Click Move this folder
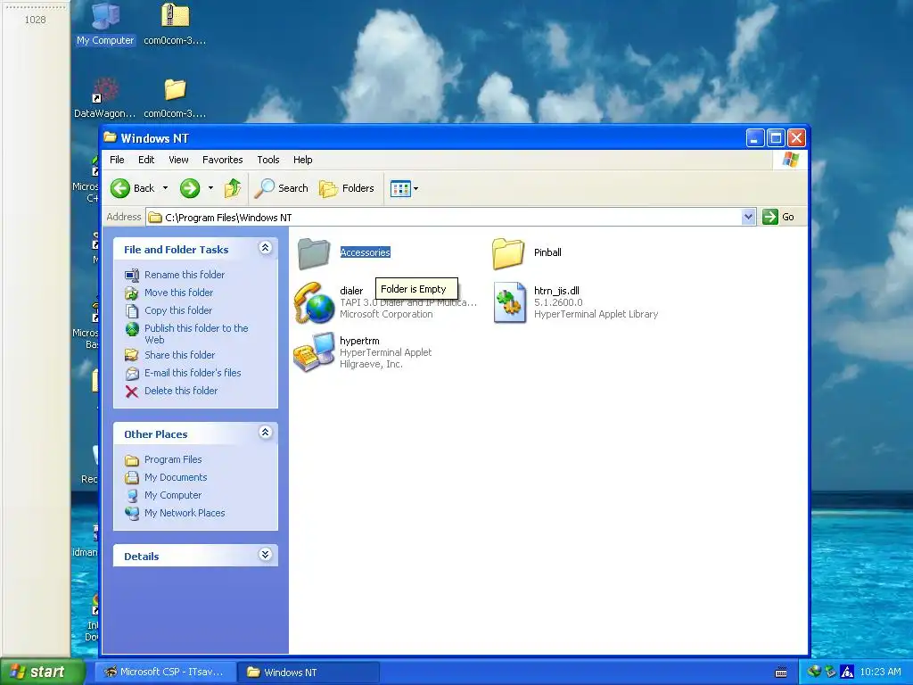The width and height of the screenshot is (913, 685). tap(178, 293)
